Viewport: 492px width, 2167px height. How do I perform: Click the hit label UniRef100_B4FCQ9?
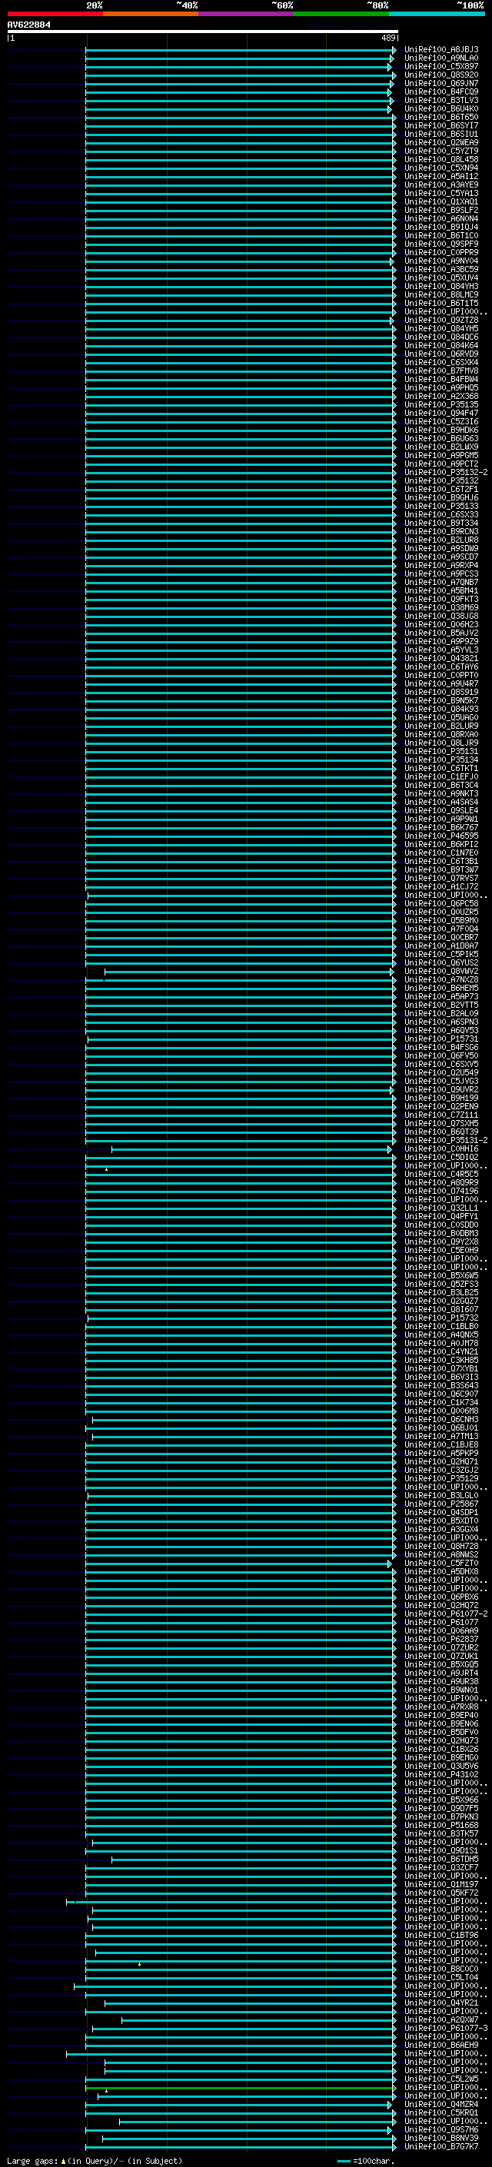[440, 91]
